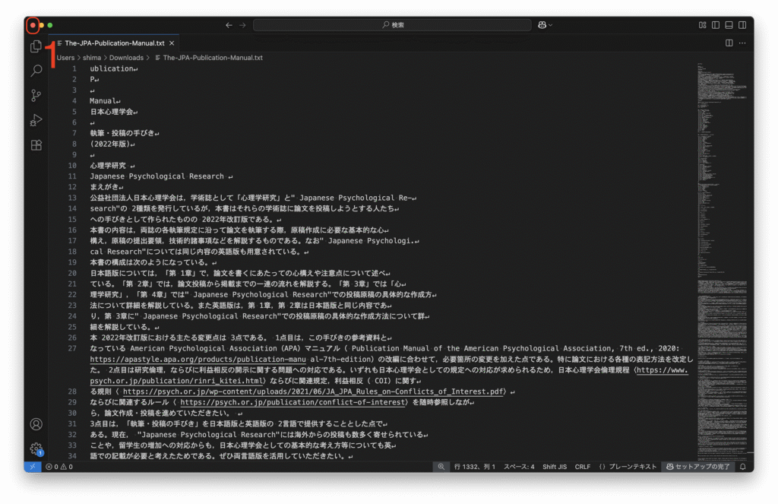
Task: Toggle the primary side bar
Action: click(716, 25)
